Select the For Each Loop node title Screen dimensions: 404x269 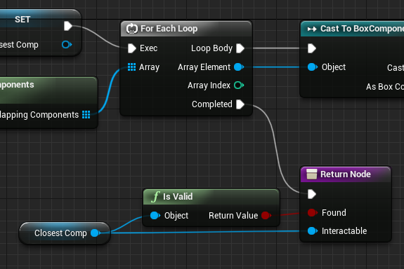click(x=169, y=29)
